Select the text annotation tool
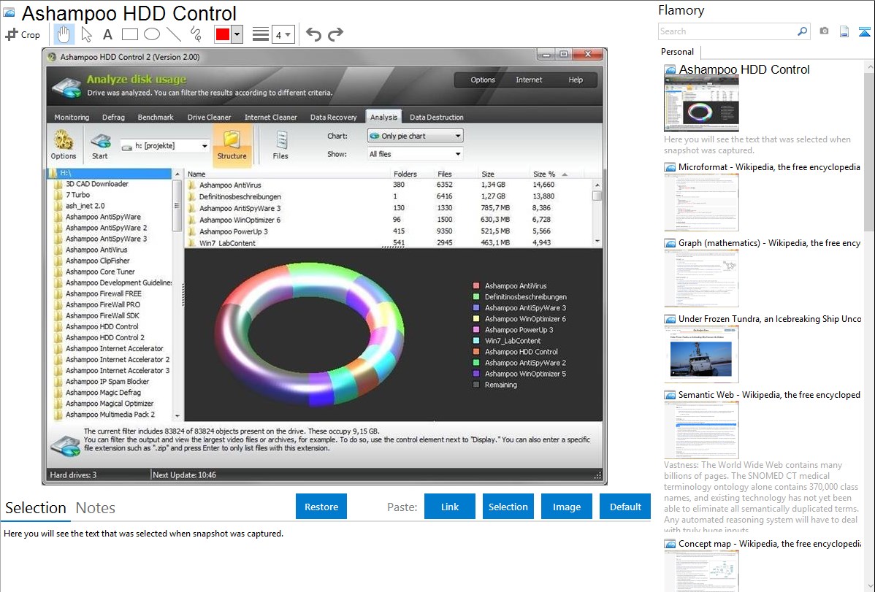 coord(107,34)
